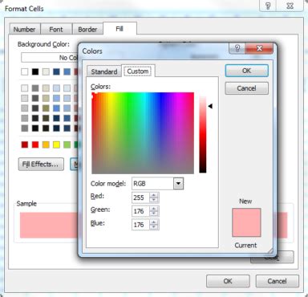The width and height of the screenshot is (308, 297).
Task: Increase the Blue value with up spinner
Action: click(154, 222)
